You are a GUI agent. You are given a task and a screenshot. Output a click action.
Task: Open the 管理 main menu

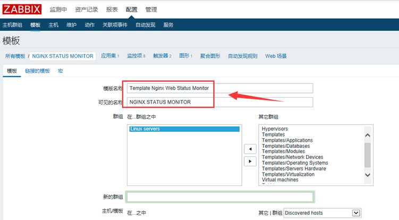151,10
